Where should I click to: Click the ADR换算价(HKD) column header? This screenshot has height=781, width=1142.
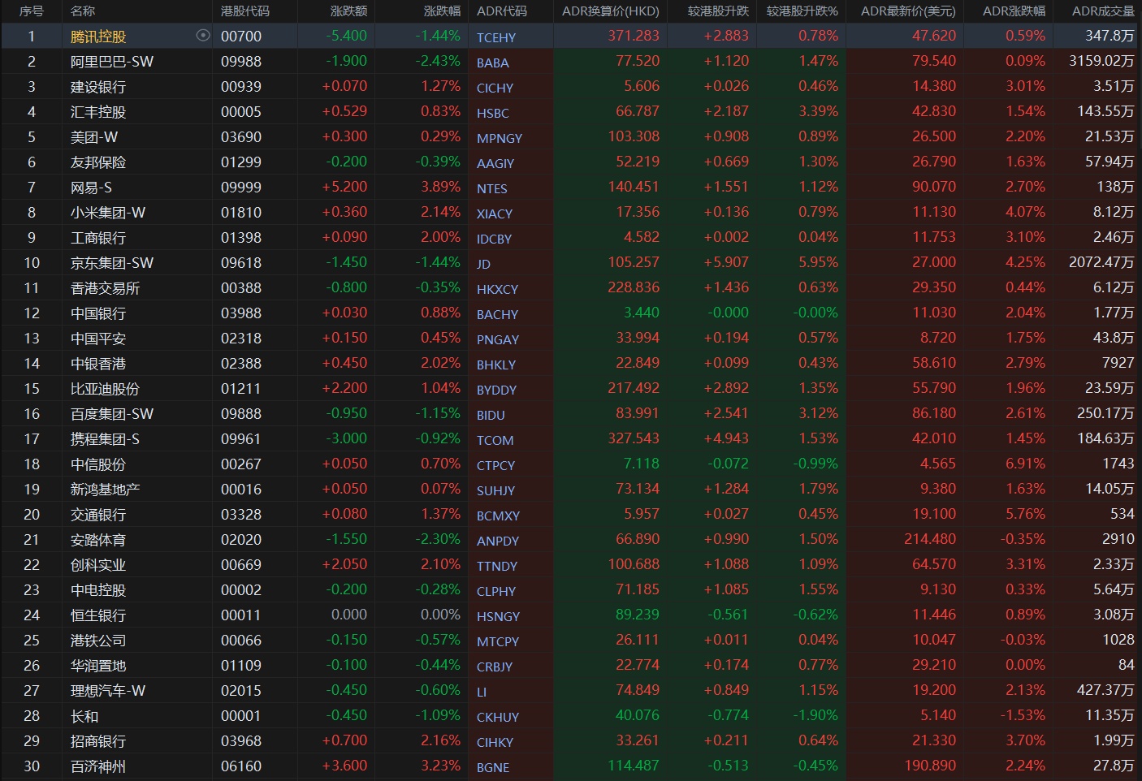coord(610,11)
